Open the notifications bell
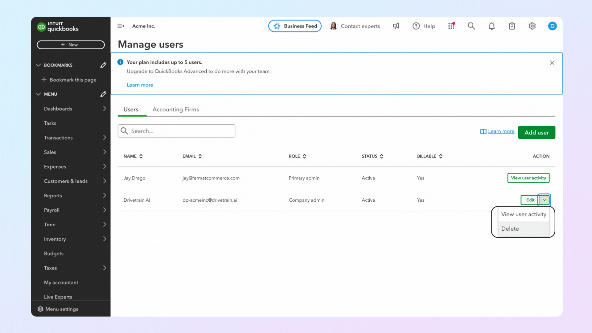 [x=491, y=26]
